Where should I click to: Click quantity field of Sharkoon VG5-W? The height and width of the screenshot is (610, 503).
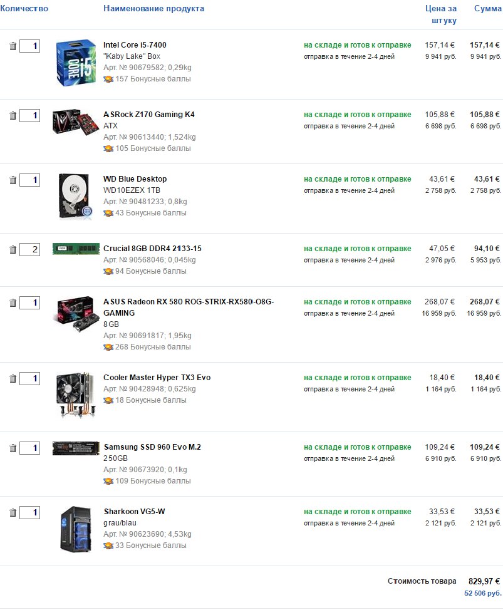30,512
